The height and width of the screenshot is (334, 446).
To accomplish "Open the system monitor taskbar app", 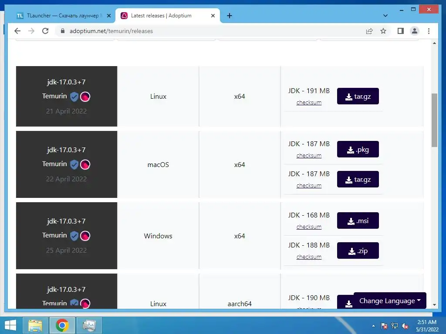I will [89, 325].
